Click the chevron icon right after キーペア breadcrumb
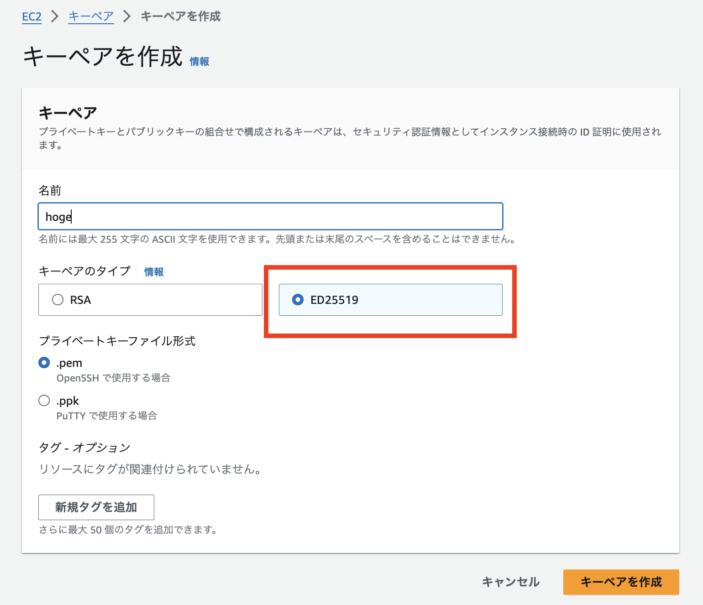This screenshot has height=605, width=703. pyautogui.click(x=127, y=17)
